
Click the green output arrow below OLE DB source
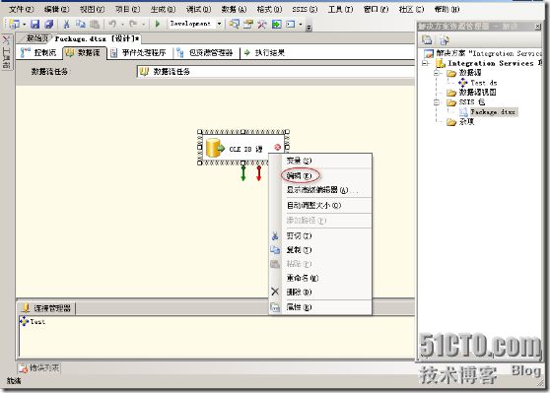pyautogui.click(x=243, y=173)
